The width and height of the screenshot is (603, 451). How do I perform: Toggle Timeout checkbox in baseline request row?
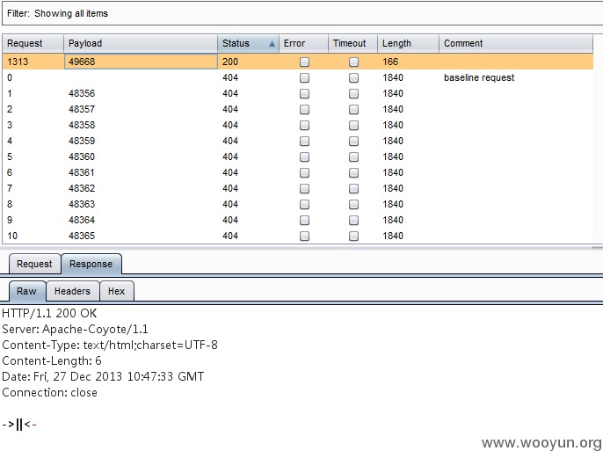pyautogui.click(x=353, y=78)
